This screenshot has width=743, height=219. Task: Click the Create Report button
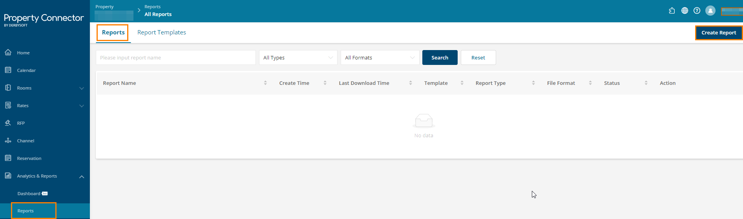719,32
